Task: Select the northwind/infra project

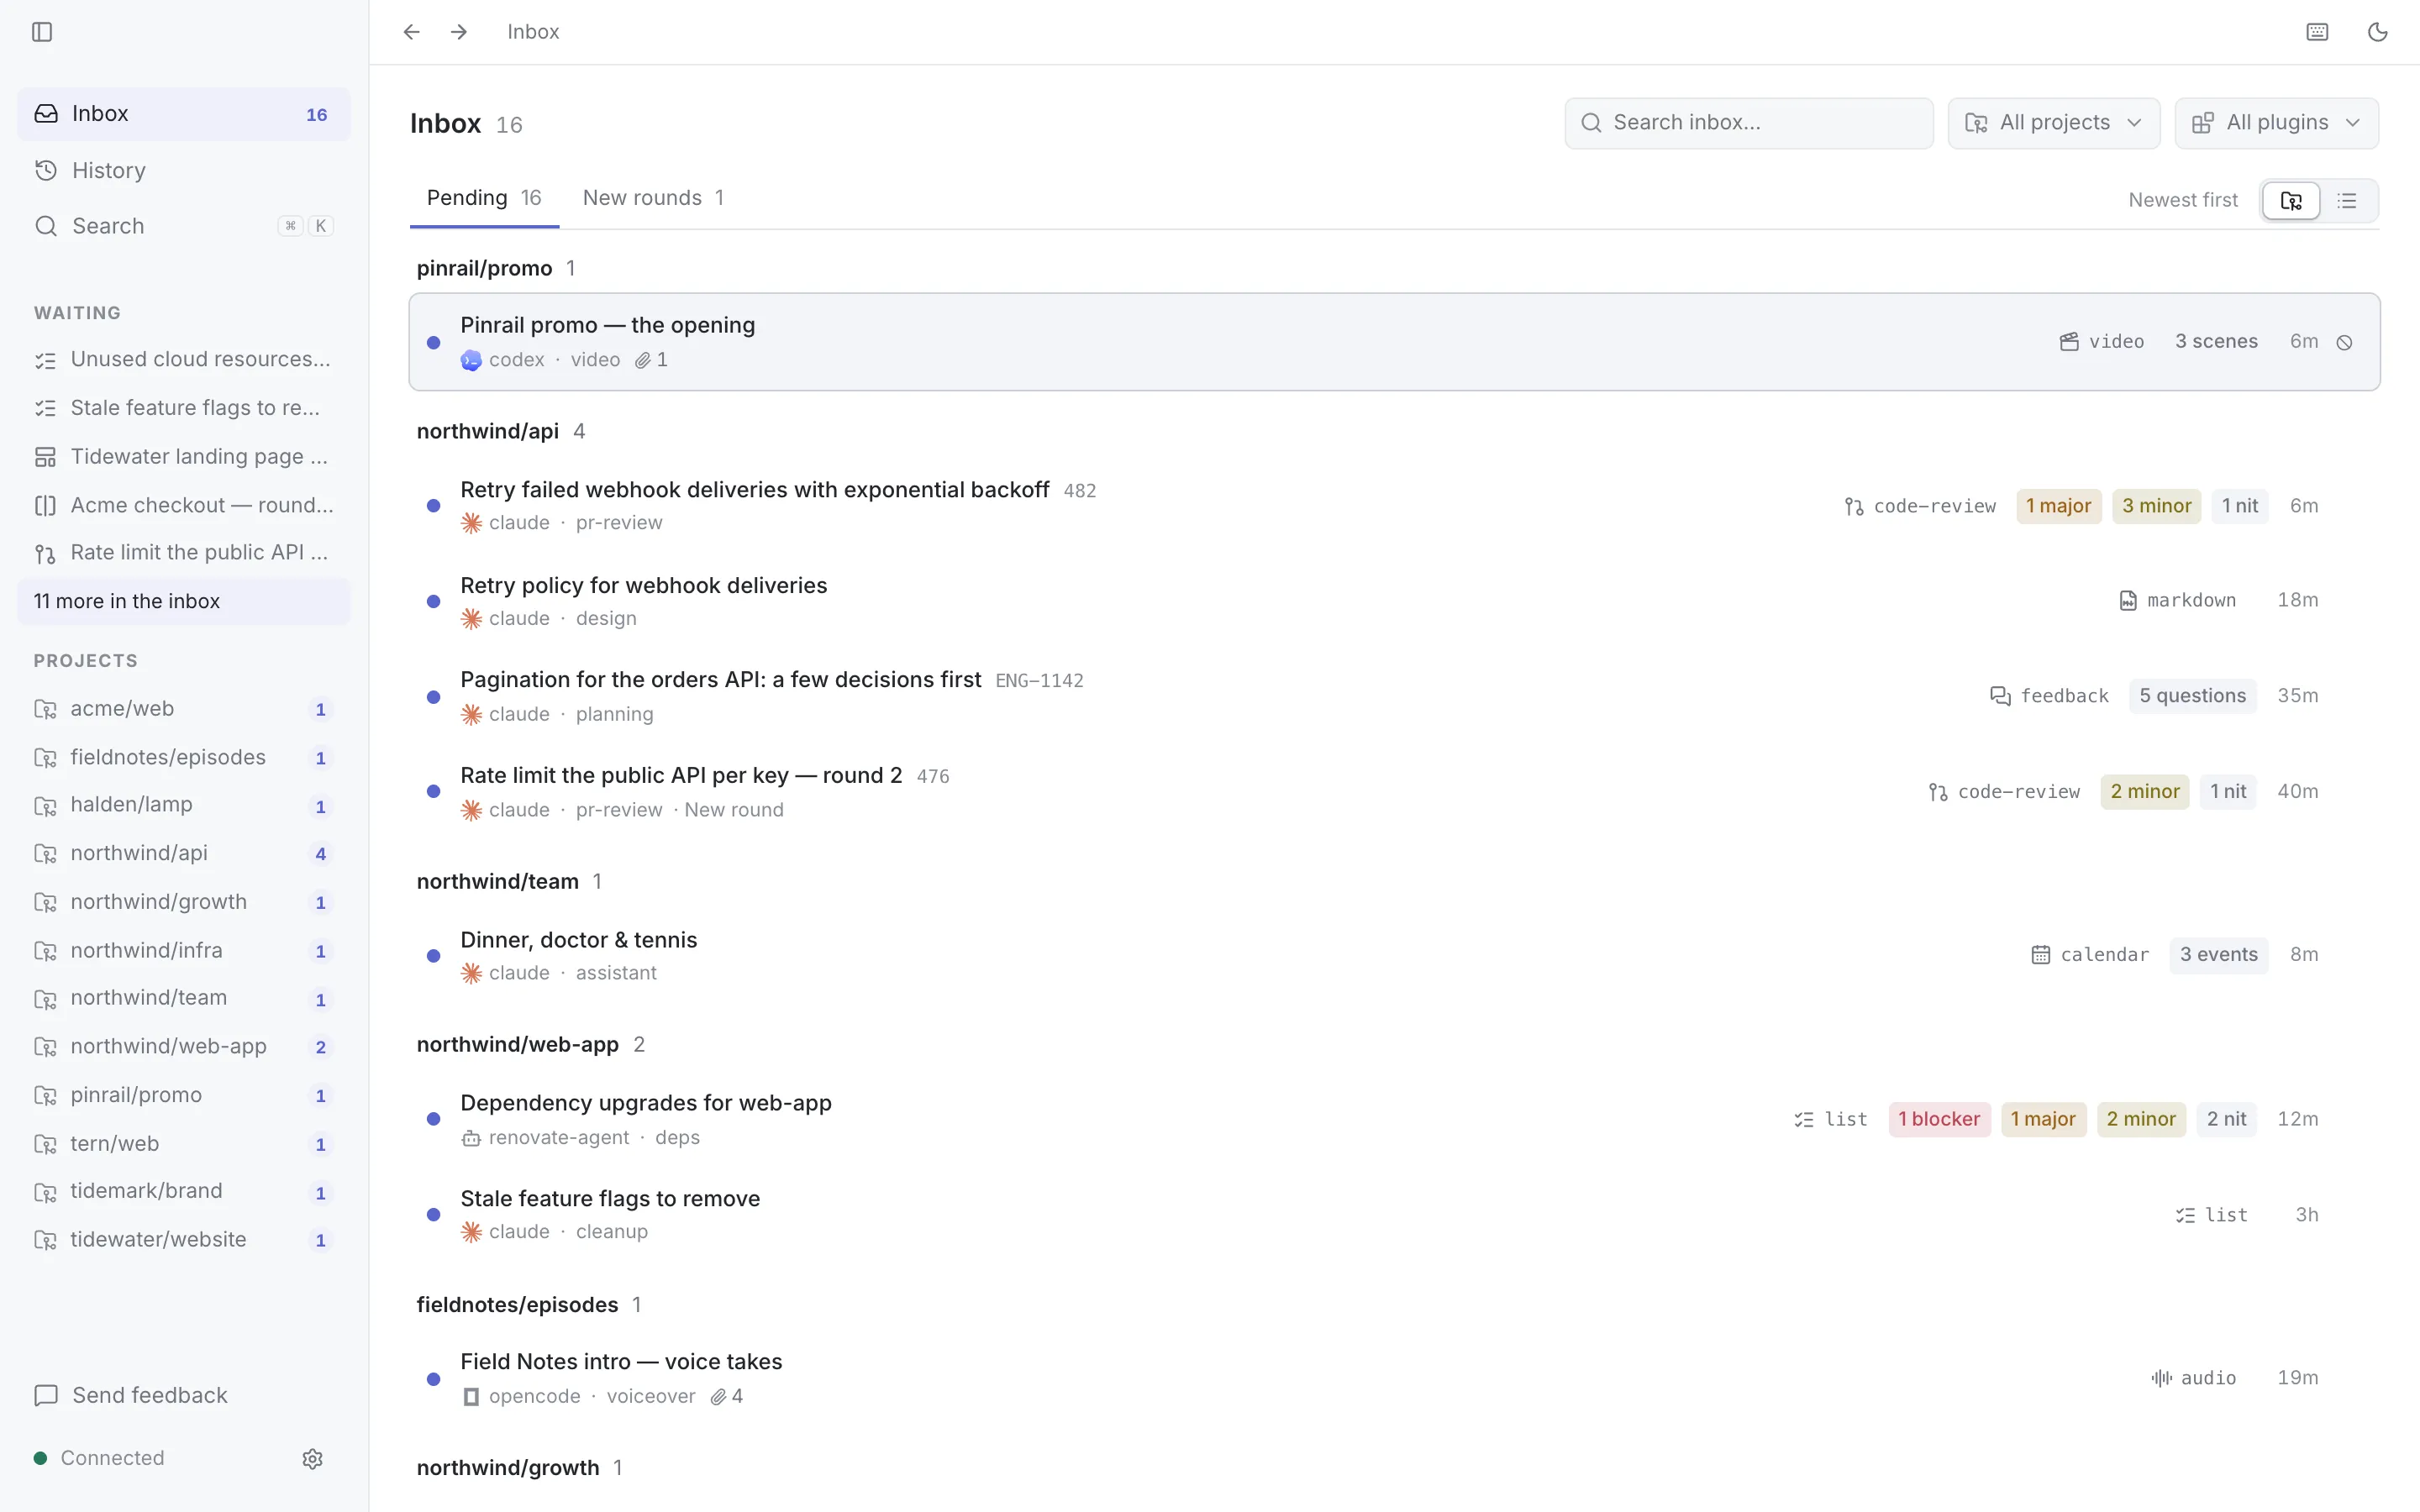Action: (x=184, y=950)
